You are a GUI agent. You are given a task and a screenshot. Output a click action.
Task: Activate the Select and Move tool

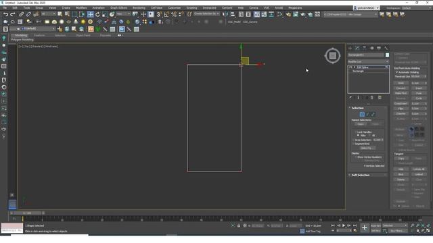(90, 14)
